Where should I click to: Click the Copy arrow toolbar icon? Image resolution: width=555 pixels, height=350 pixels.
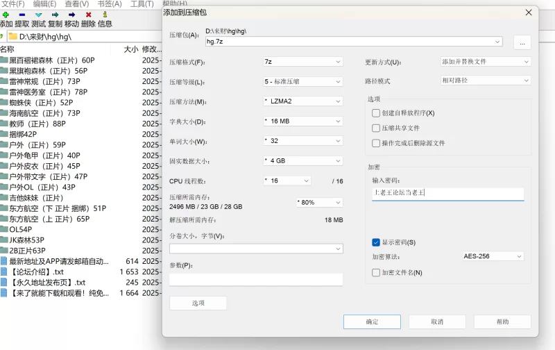[55, 15]
